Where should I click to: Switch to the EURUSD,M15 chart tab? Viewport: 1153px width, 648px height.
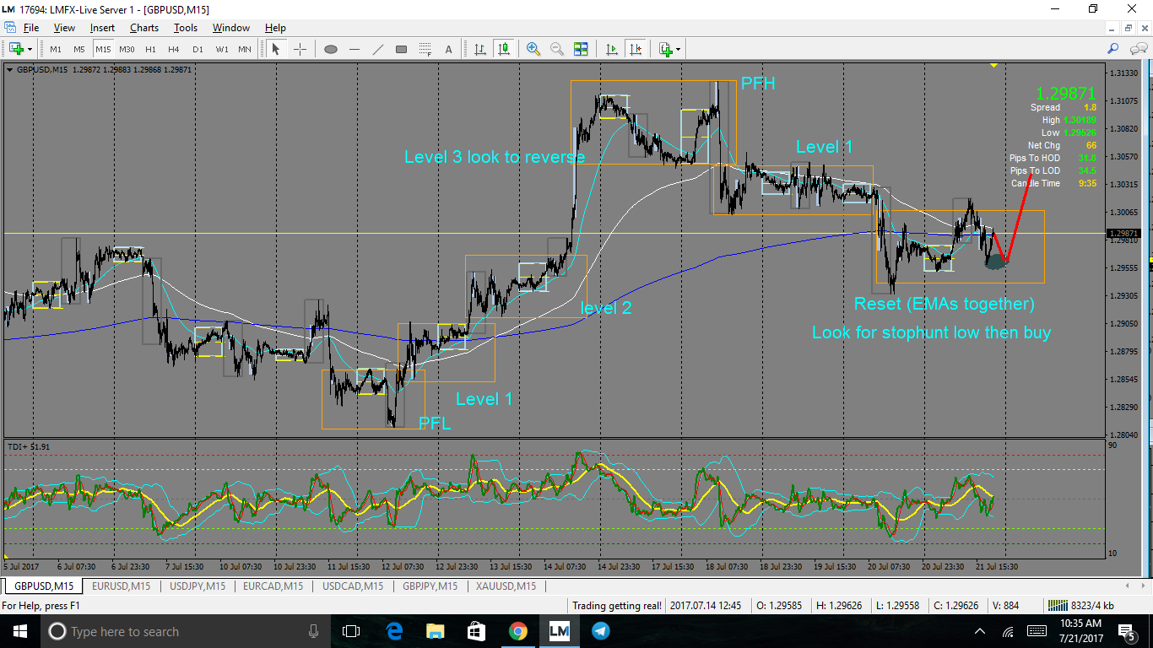[x=122, y=586]
